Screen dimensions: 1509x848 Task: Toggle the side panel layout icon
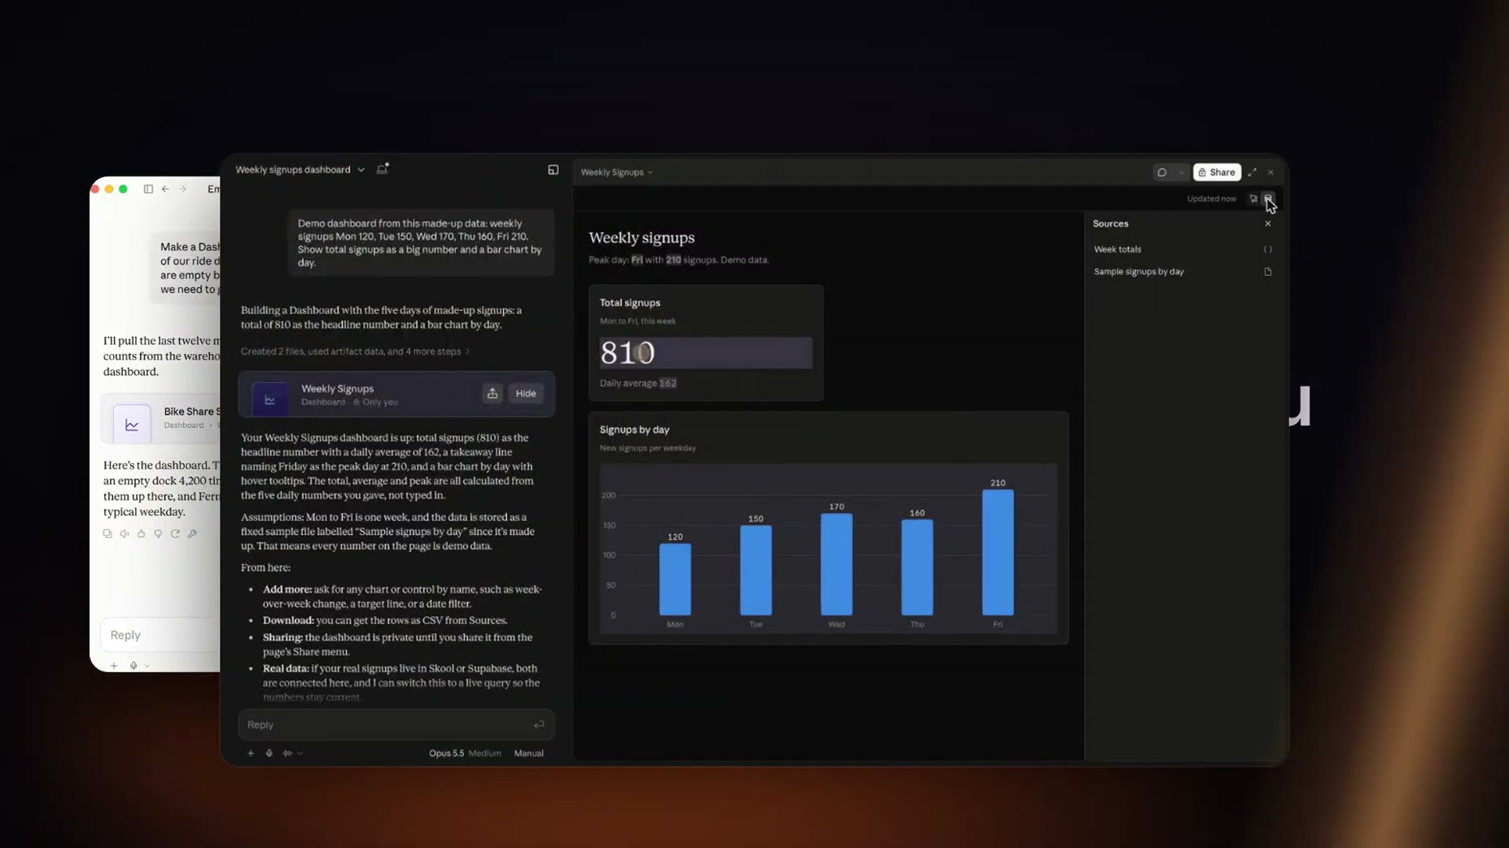point(553,170)
